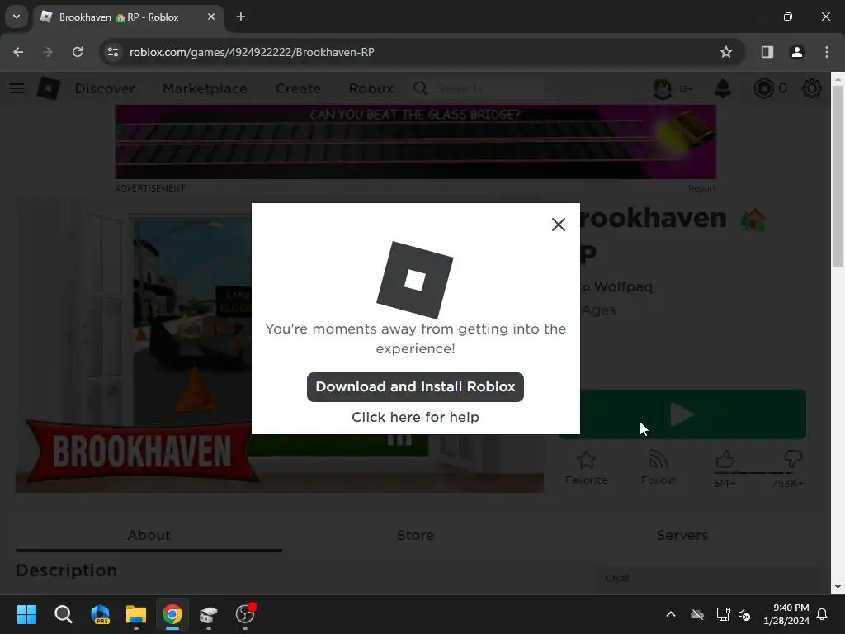The image size is (845, 634).
Task: Open Chrome from the taskbar
Action: coord(172,614)
